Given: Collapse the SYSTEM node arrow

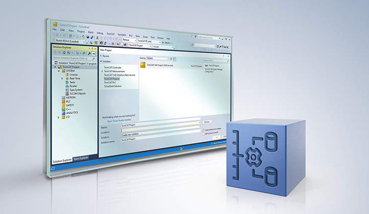Looking at the screenshot, I should coord(59,71).
